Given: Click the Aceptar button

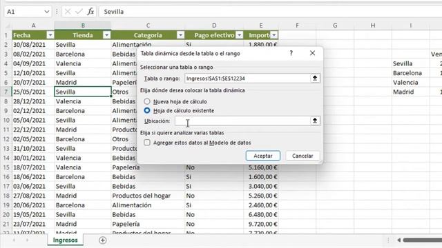Looking at the screenshot, I should point(262,156).
